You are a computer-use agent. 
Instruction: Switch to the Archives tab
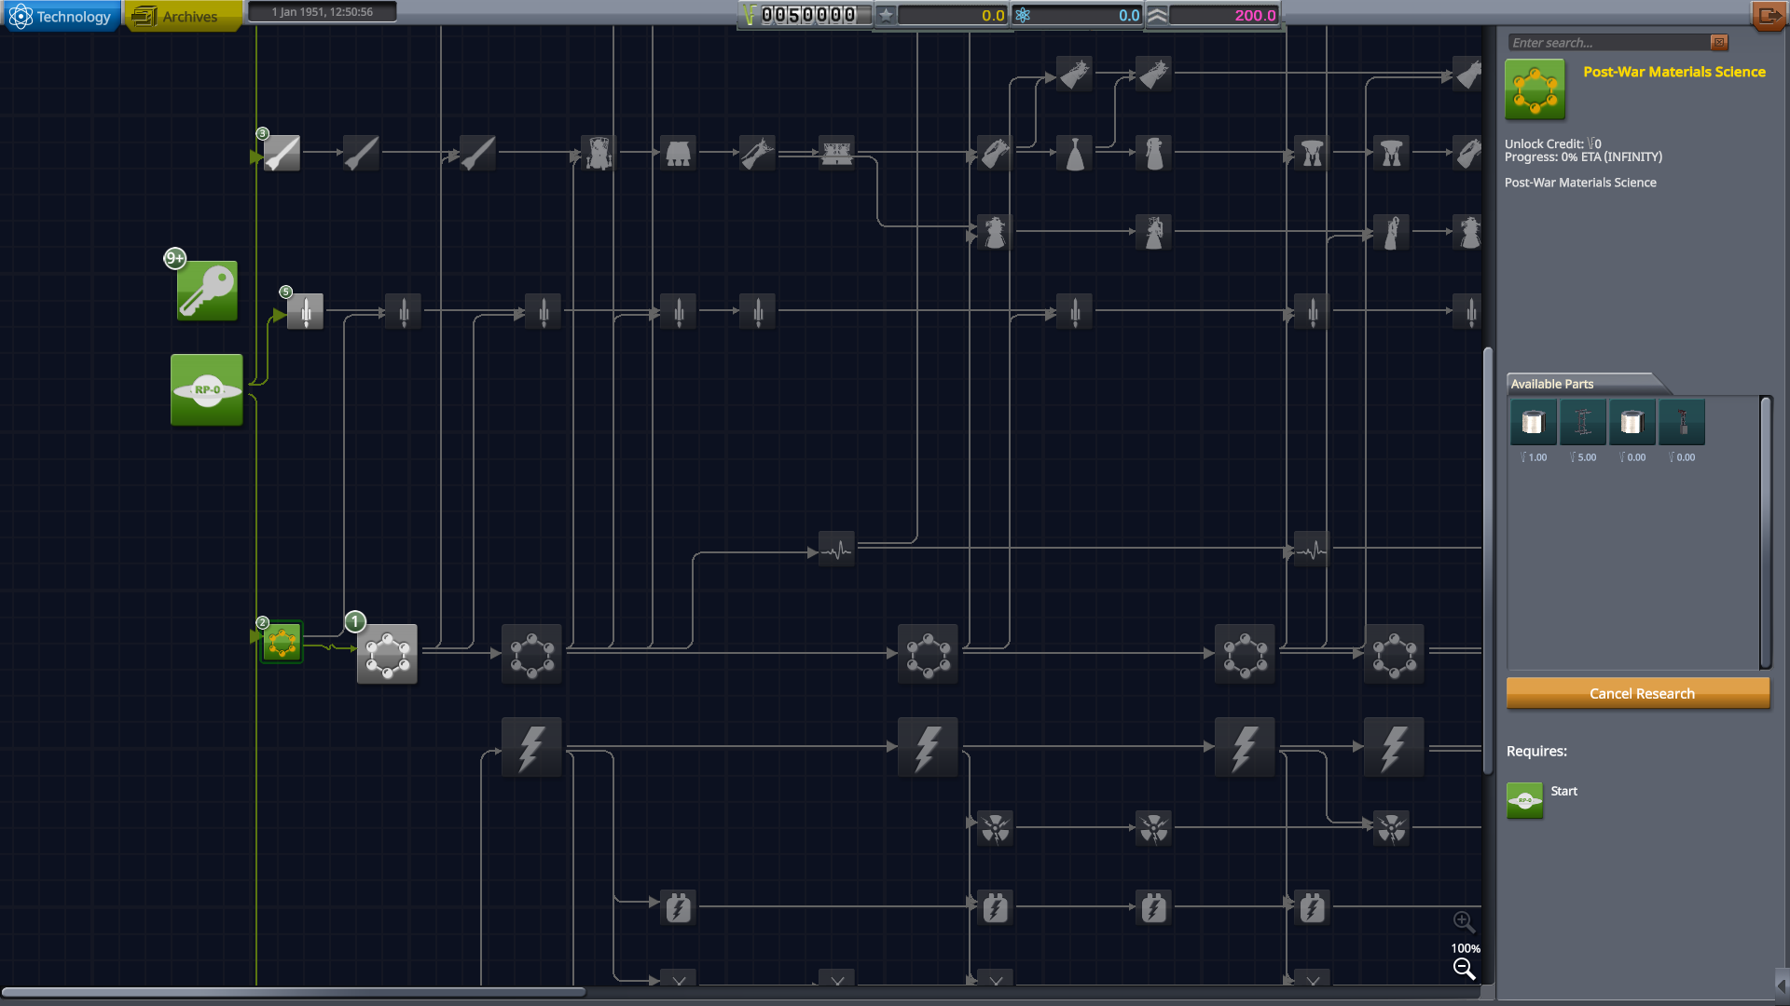(183, 16)
